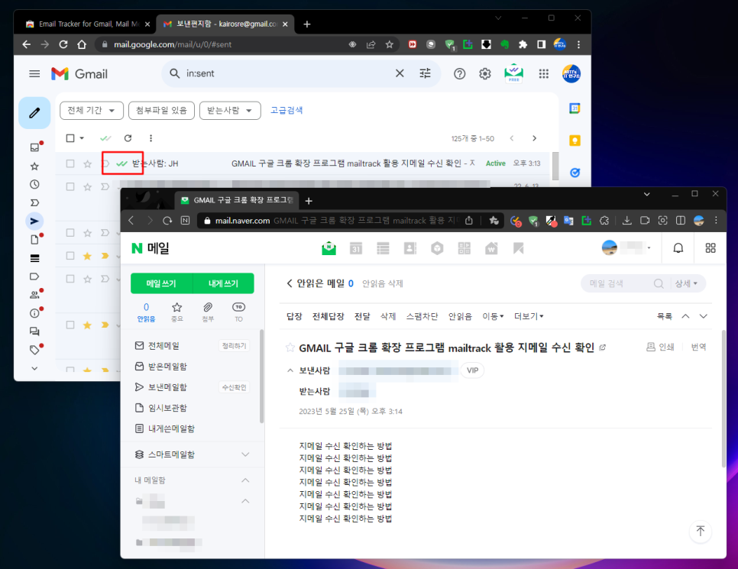The height and width of the screenshot is (569, 738).
Task: Open Gmail toolbar more options dots
Action: click(151, 138)
